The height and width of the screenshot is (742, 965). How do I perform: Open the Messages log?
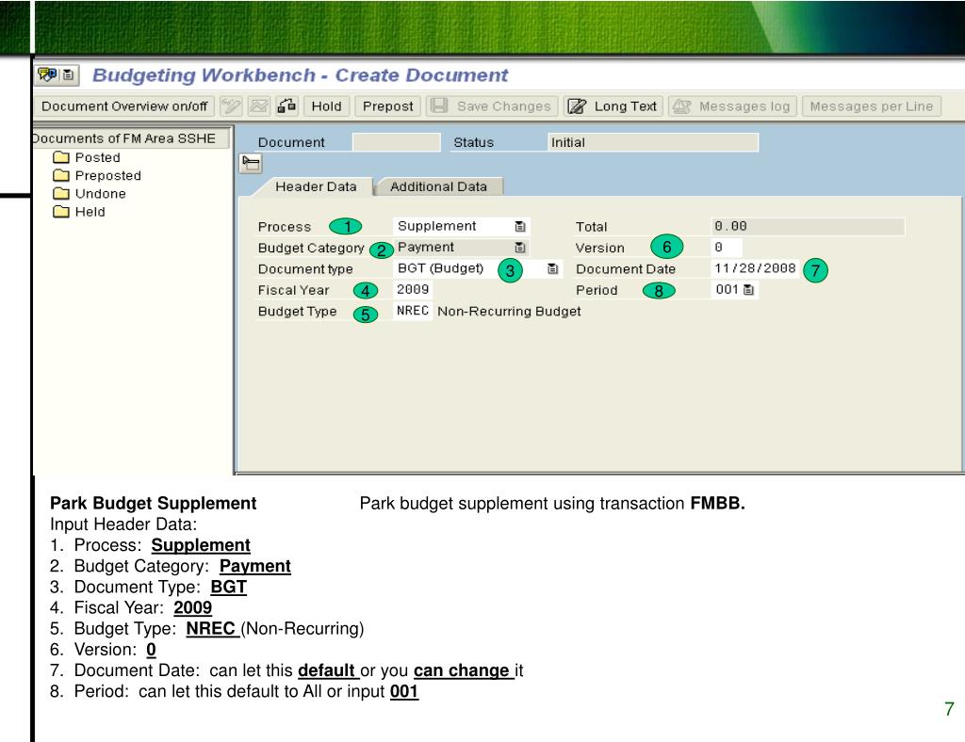[732, 106]
